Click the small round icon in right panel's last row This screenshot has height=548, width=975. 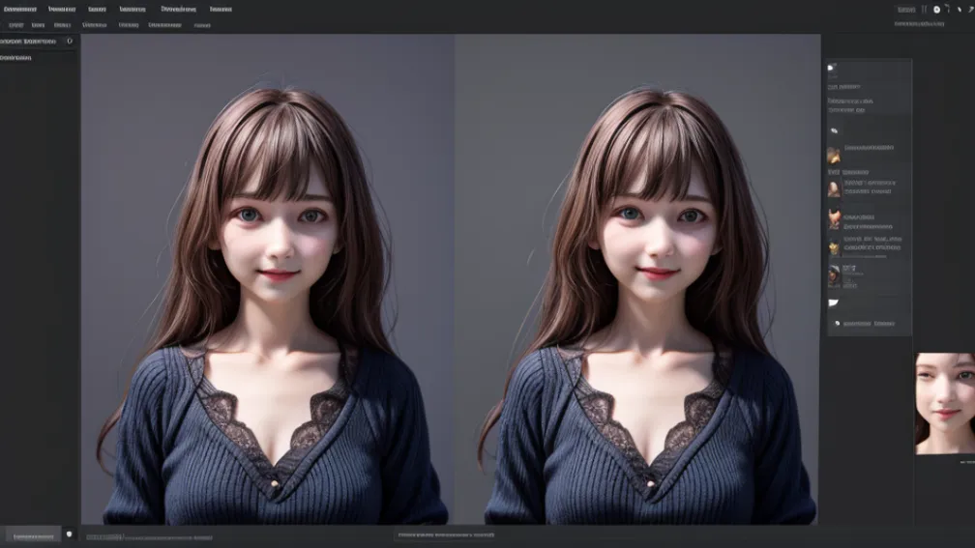(x=837, y=324)
